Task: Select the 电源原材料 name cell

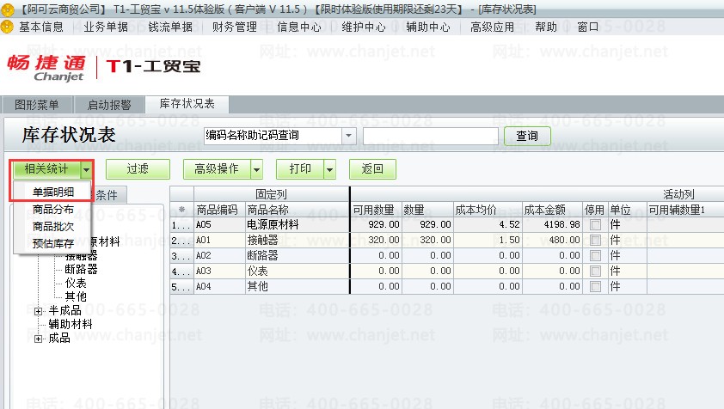Action: [297, 225]
